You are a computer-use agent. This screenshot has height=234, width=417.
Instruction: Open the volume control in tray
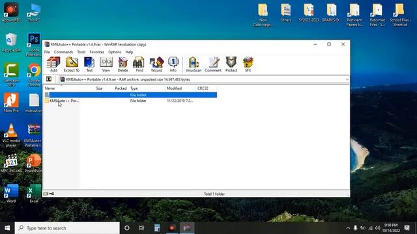tap(378, 228)
